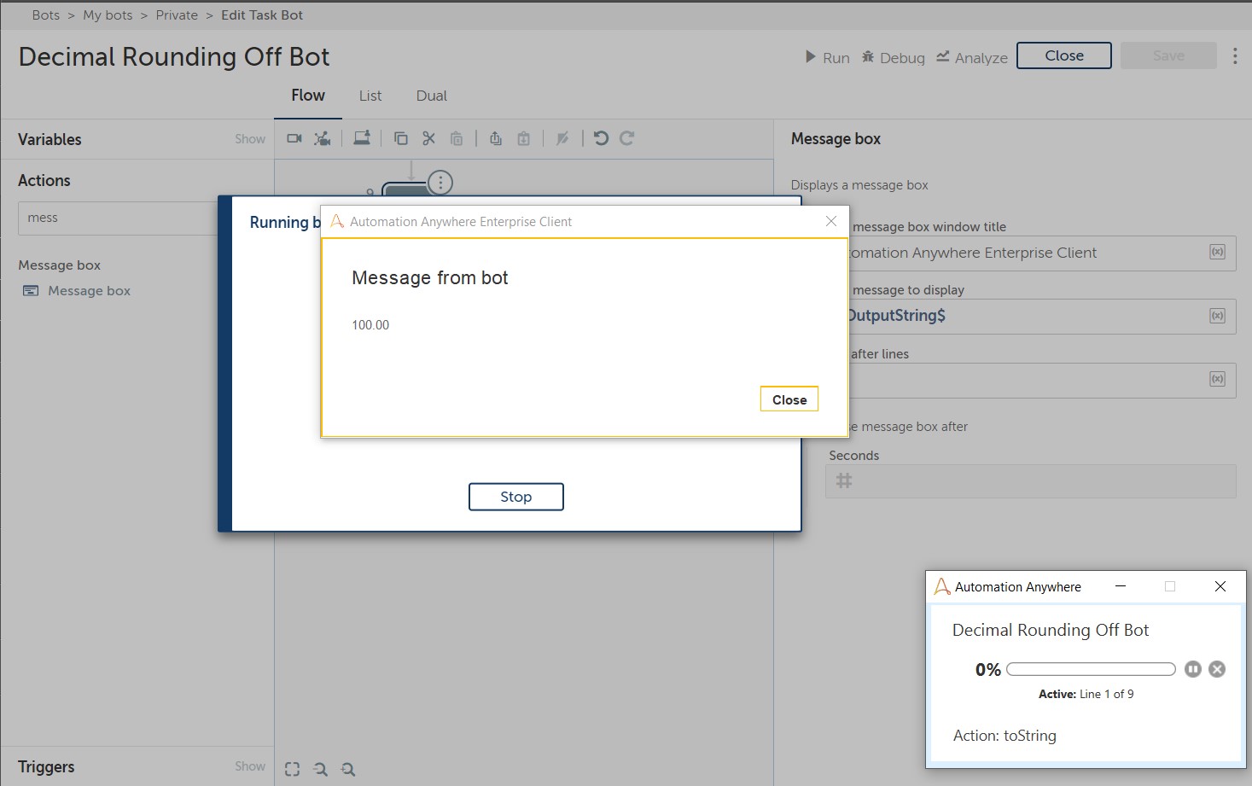
Task: Cut the selected action with scissors icon
Action: 428,138
